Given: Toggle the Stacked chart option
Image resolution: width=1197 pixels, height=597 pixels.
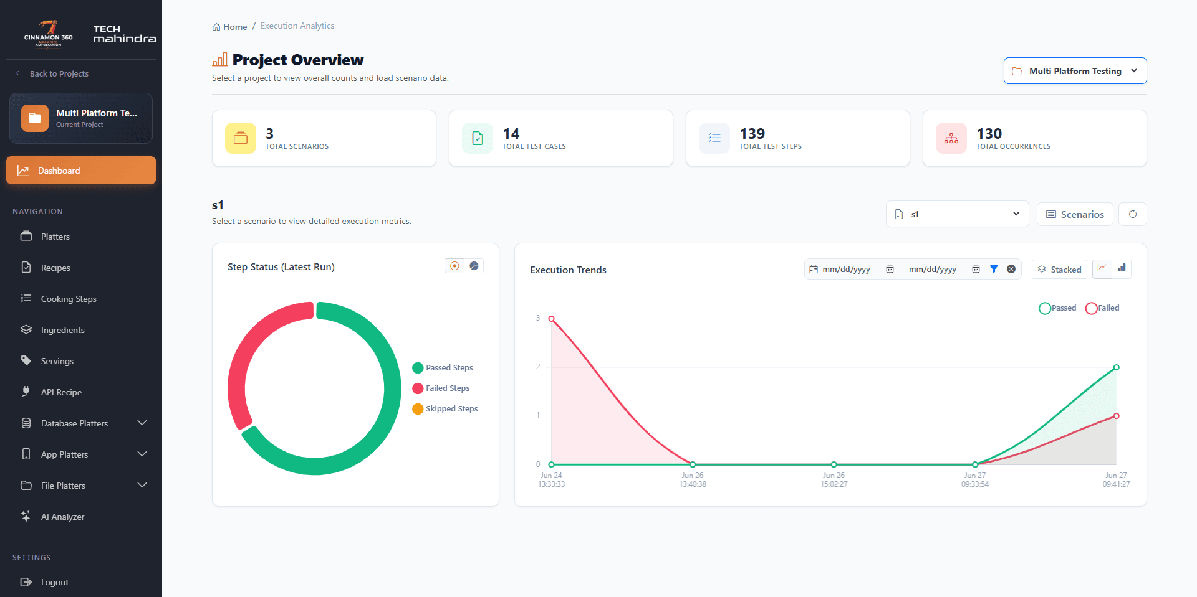Looking at the screenshot, I should coord(1059,270).
